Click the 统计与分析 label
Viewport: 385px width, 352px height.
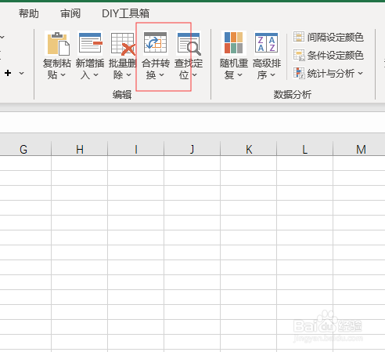[x=331, y=74]
